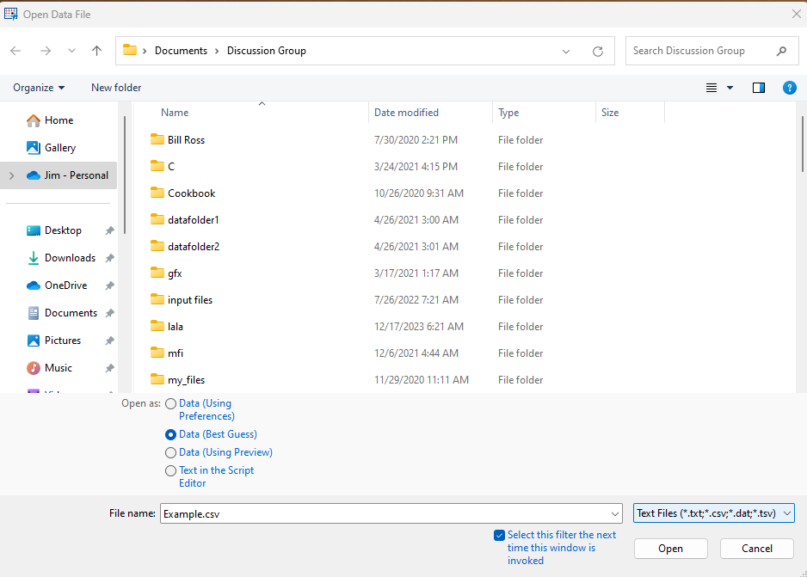The height and width of the screenshot is (577, 807).
Task: Click the mfi folder icon
Action: [157, 353]
